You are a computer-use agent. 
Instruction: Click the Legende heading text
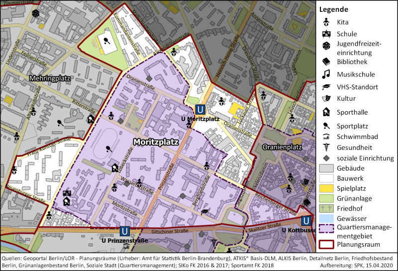[333, 9]
